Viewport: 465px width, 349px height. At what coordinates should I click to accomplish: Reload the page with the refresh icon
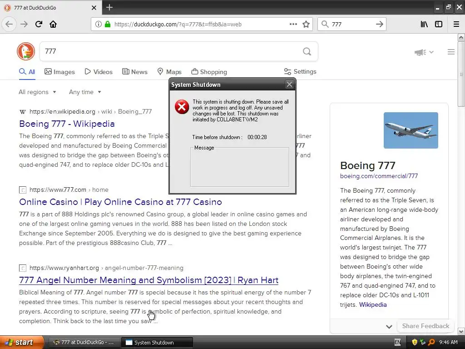point(39,24)
